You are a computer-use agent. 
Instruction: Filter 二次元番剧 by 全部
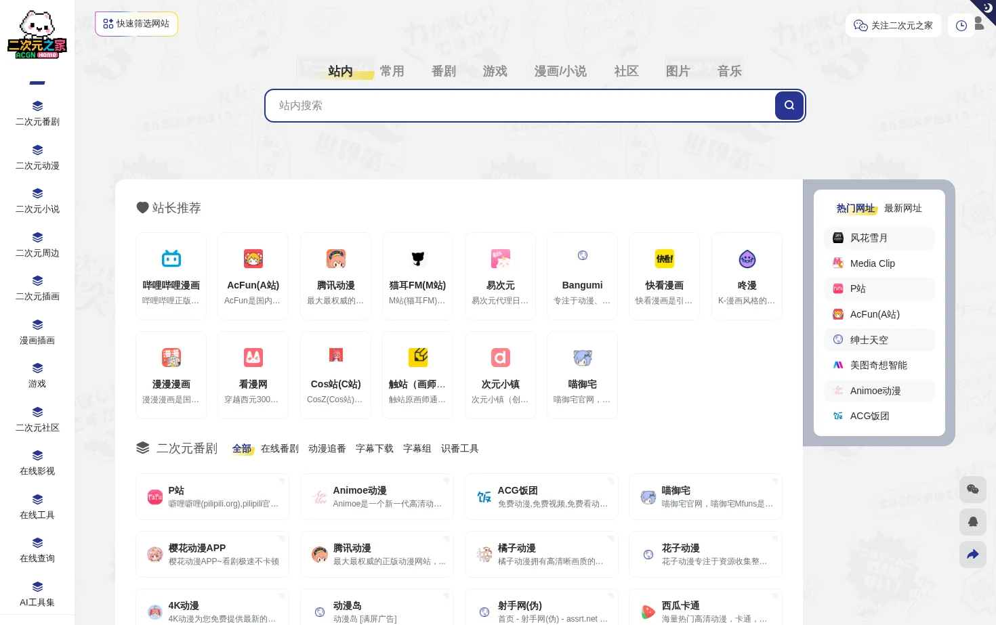click(241, 448)
